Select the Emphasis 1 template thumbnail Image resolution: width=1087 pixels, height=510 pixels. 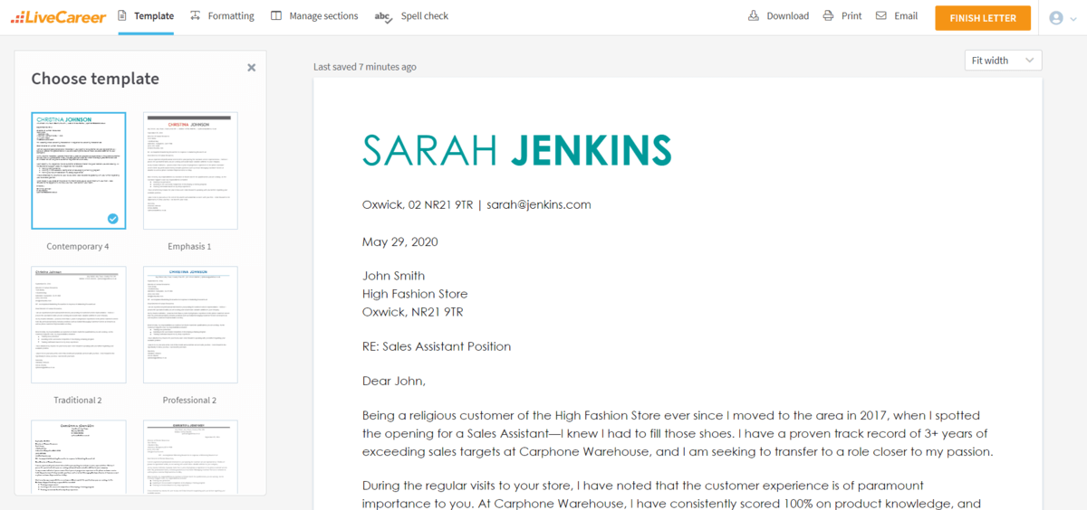click(190, 171)
